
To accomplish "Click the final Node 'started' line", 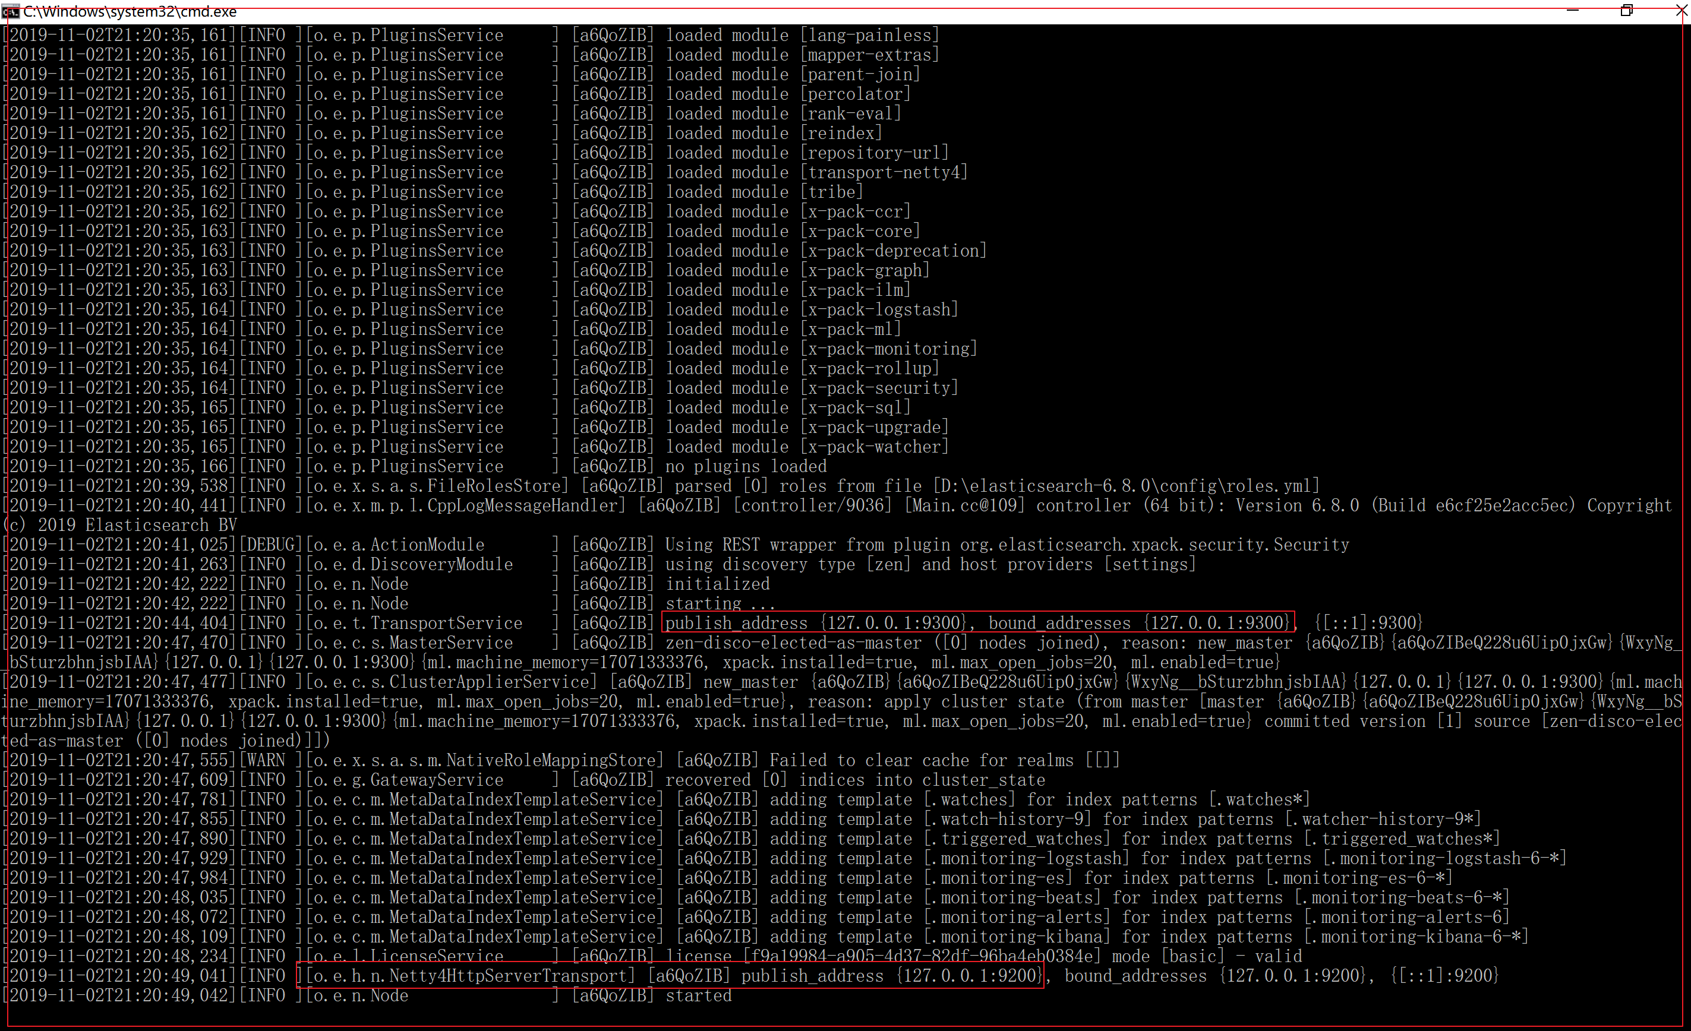I will tap(367, 995).
